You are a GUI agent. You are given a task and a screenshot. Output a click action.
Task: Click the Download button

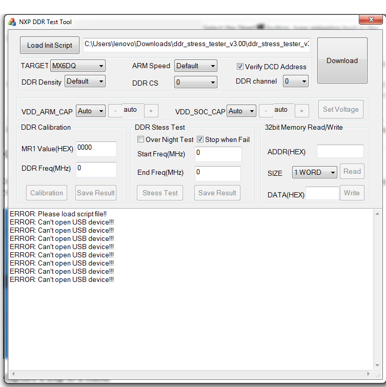pyautogui.click(x=342, y=60)
